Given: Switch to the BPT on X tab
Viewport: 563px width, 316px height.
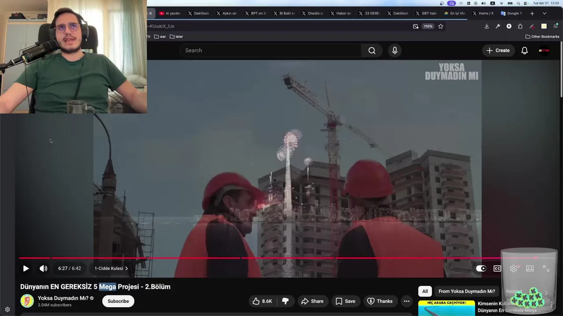Looking at the screenshot, I should [255, 13].
